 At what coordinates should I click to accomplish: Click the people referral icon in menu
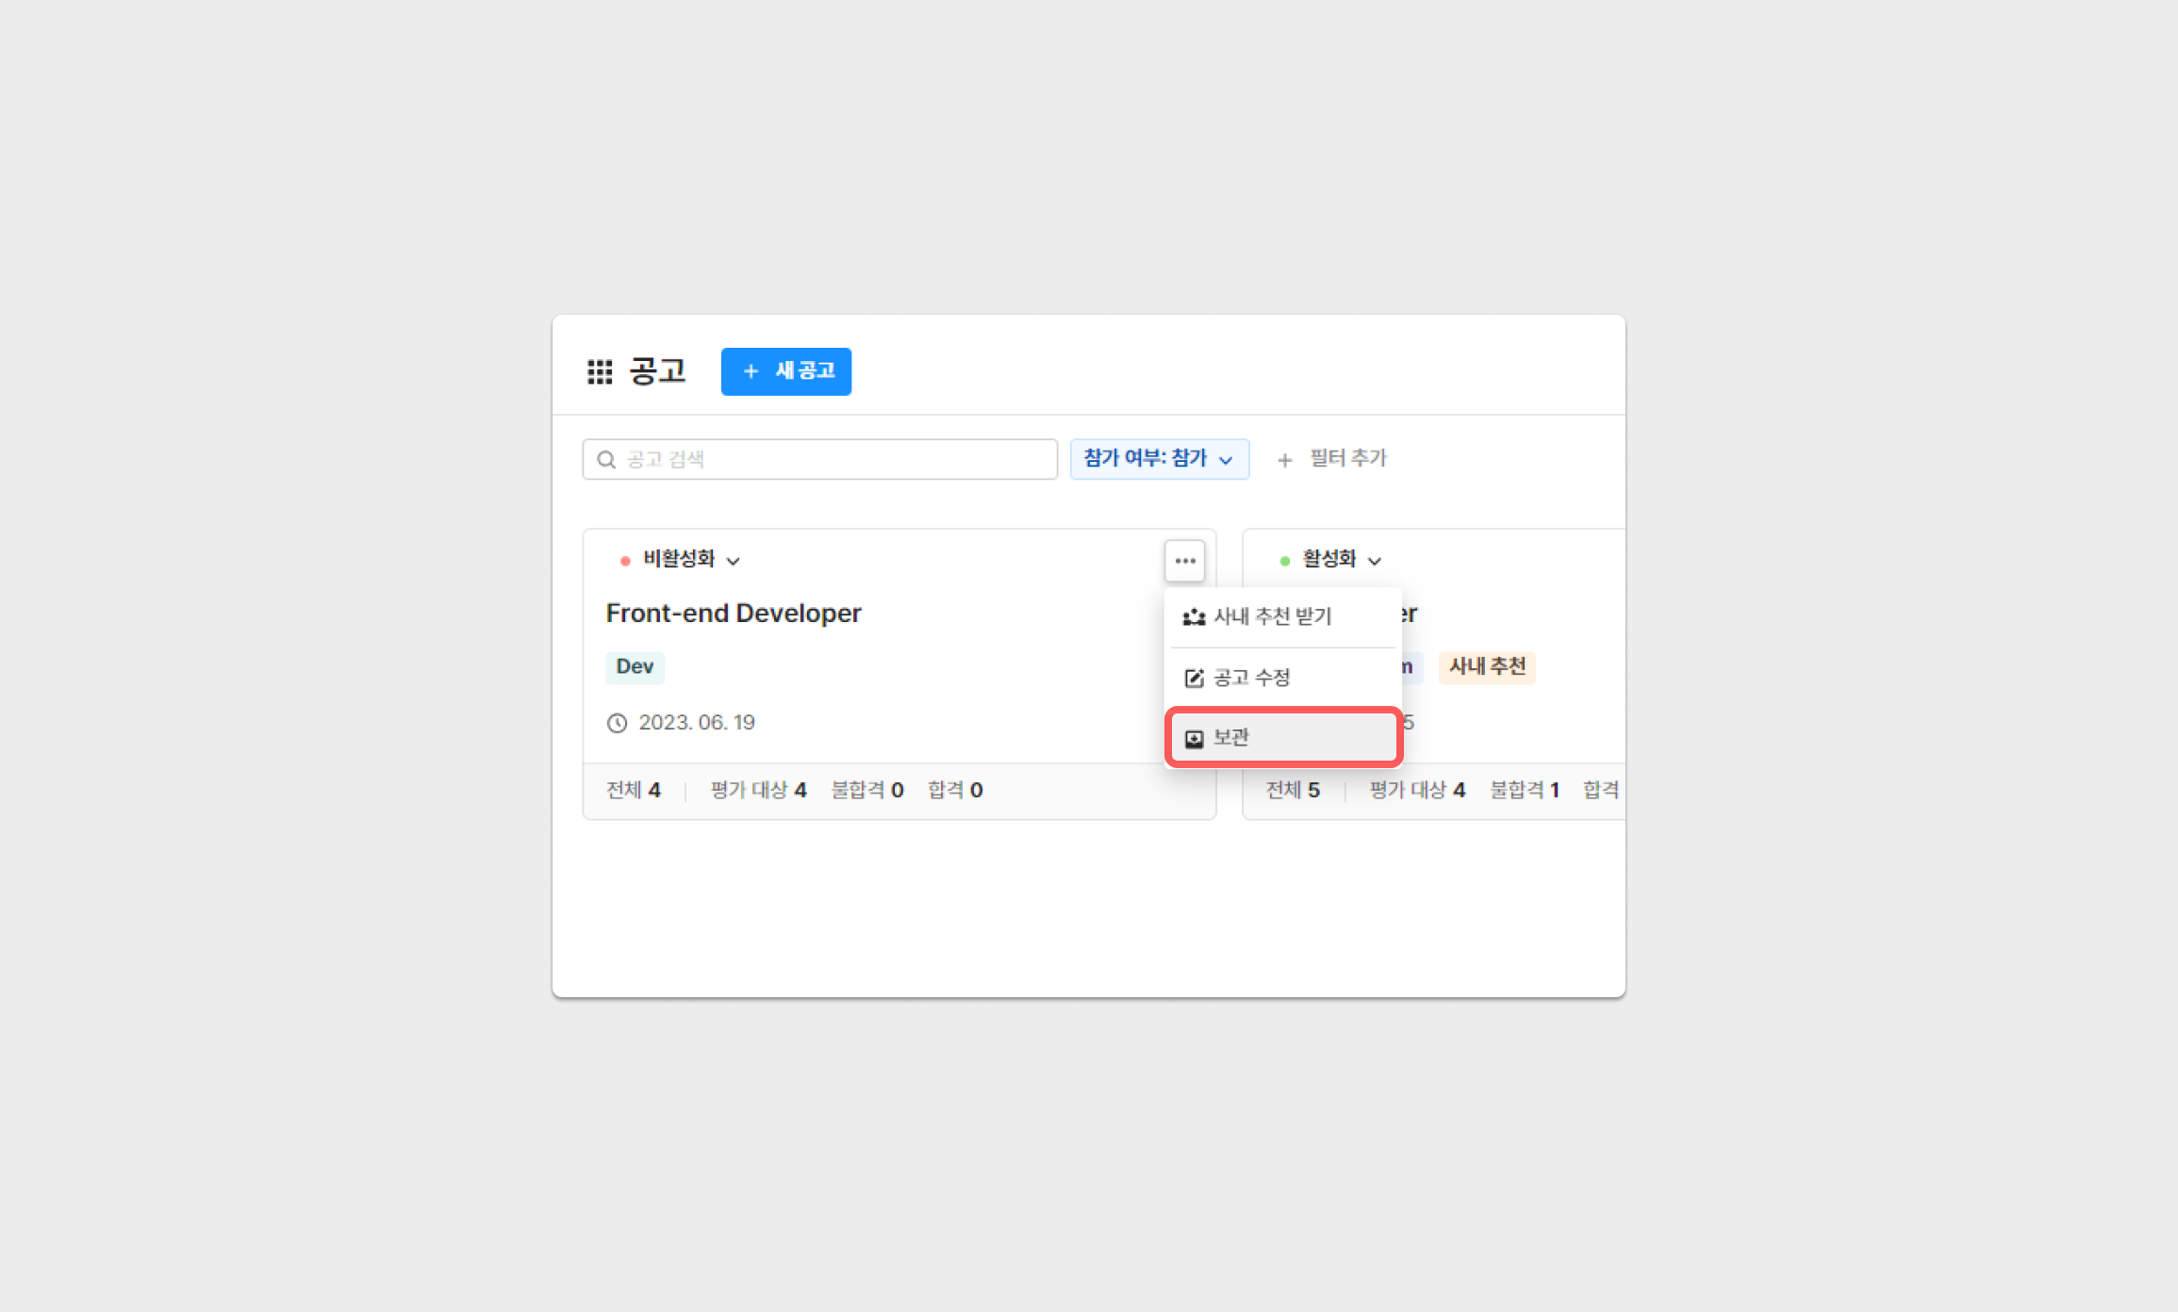(1194, 617)
